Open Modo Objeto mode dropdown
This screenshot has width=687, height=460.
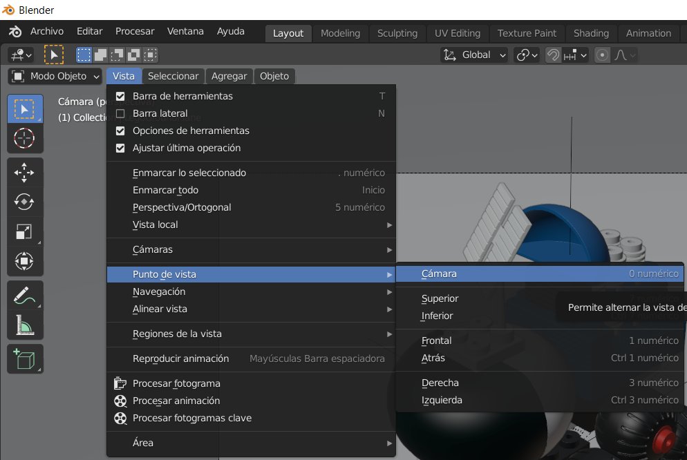(55, 76)
